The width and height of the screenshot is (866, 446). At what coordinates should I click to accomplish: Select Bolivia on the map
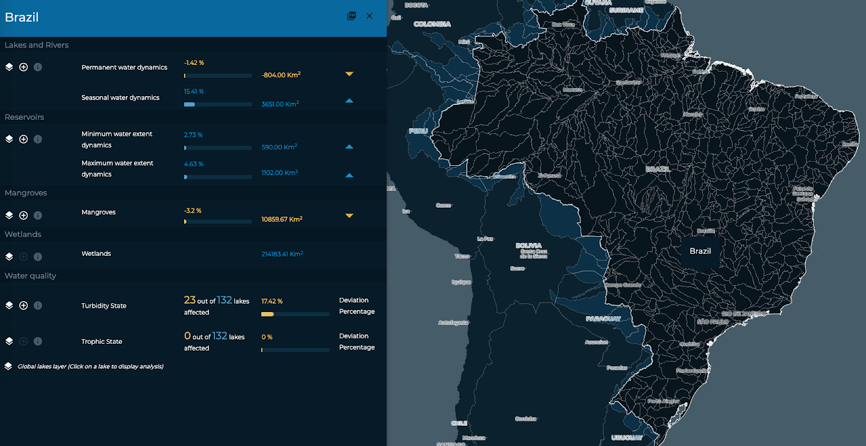pyautogui.click(x=528, y=246)
